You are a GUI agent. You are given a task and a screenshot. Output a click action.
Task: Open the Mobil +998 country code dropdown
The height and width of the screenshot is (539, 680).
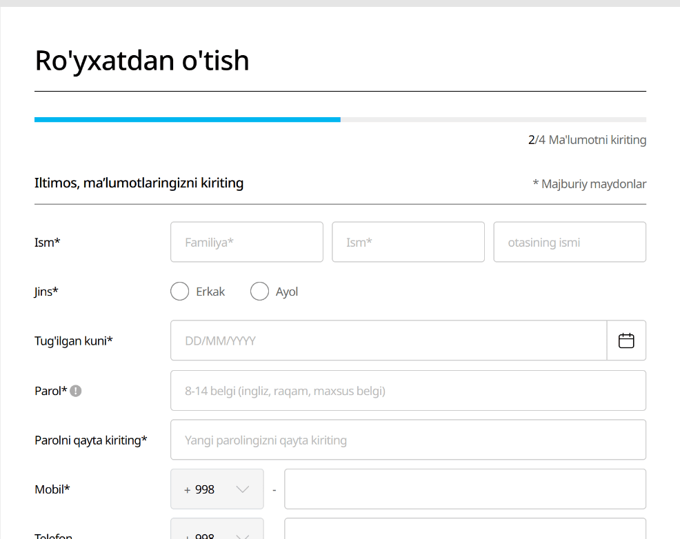pyautogui.click(x=217, y=489)
